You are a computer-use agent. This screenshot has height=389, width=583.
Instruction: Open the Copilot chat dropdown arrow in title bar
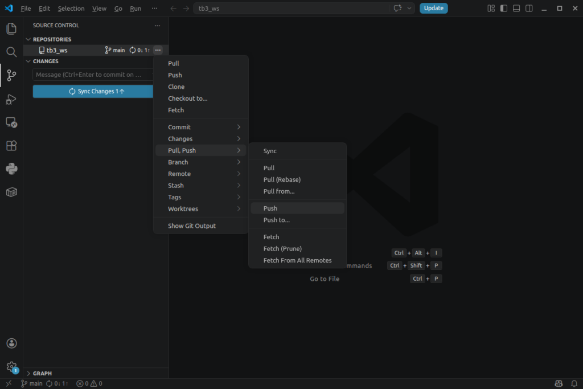[x=409, y=8]
